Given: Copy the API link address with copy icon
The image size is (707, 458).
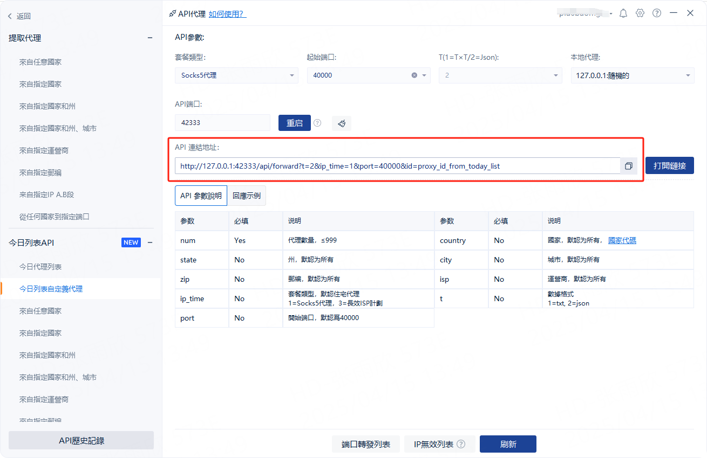Looking at the screenshot, I should (629, 166).
